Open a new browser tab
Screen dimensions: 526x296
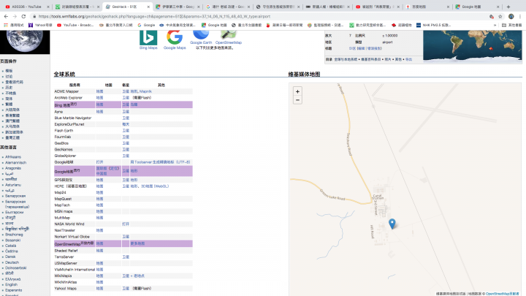pyautogui.click(x=508, y=7)
